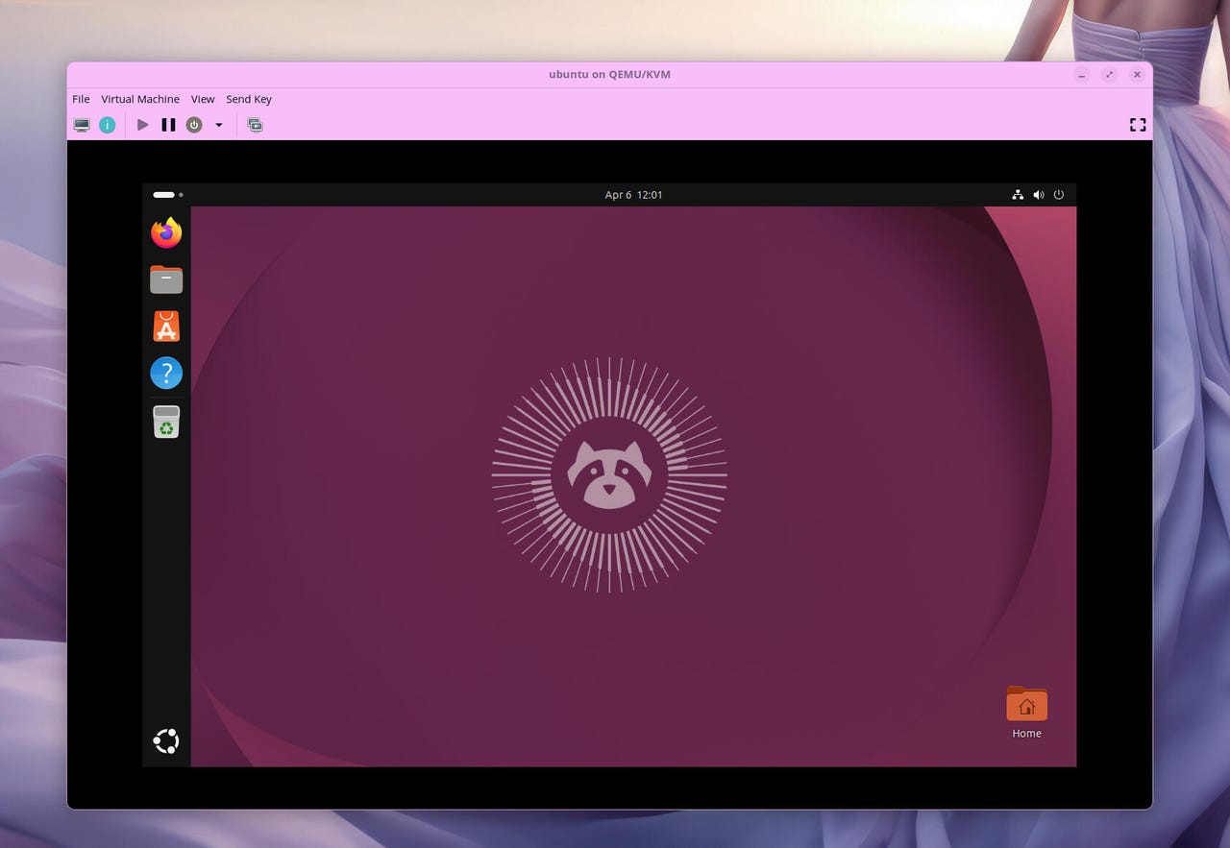Open the File menu
The height and width of the screenshot is (848, 1230).
click(81, 99)
